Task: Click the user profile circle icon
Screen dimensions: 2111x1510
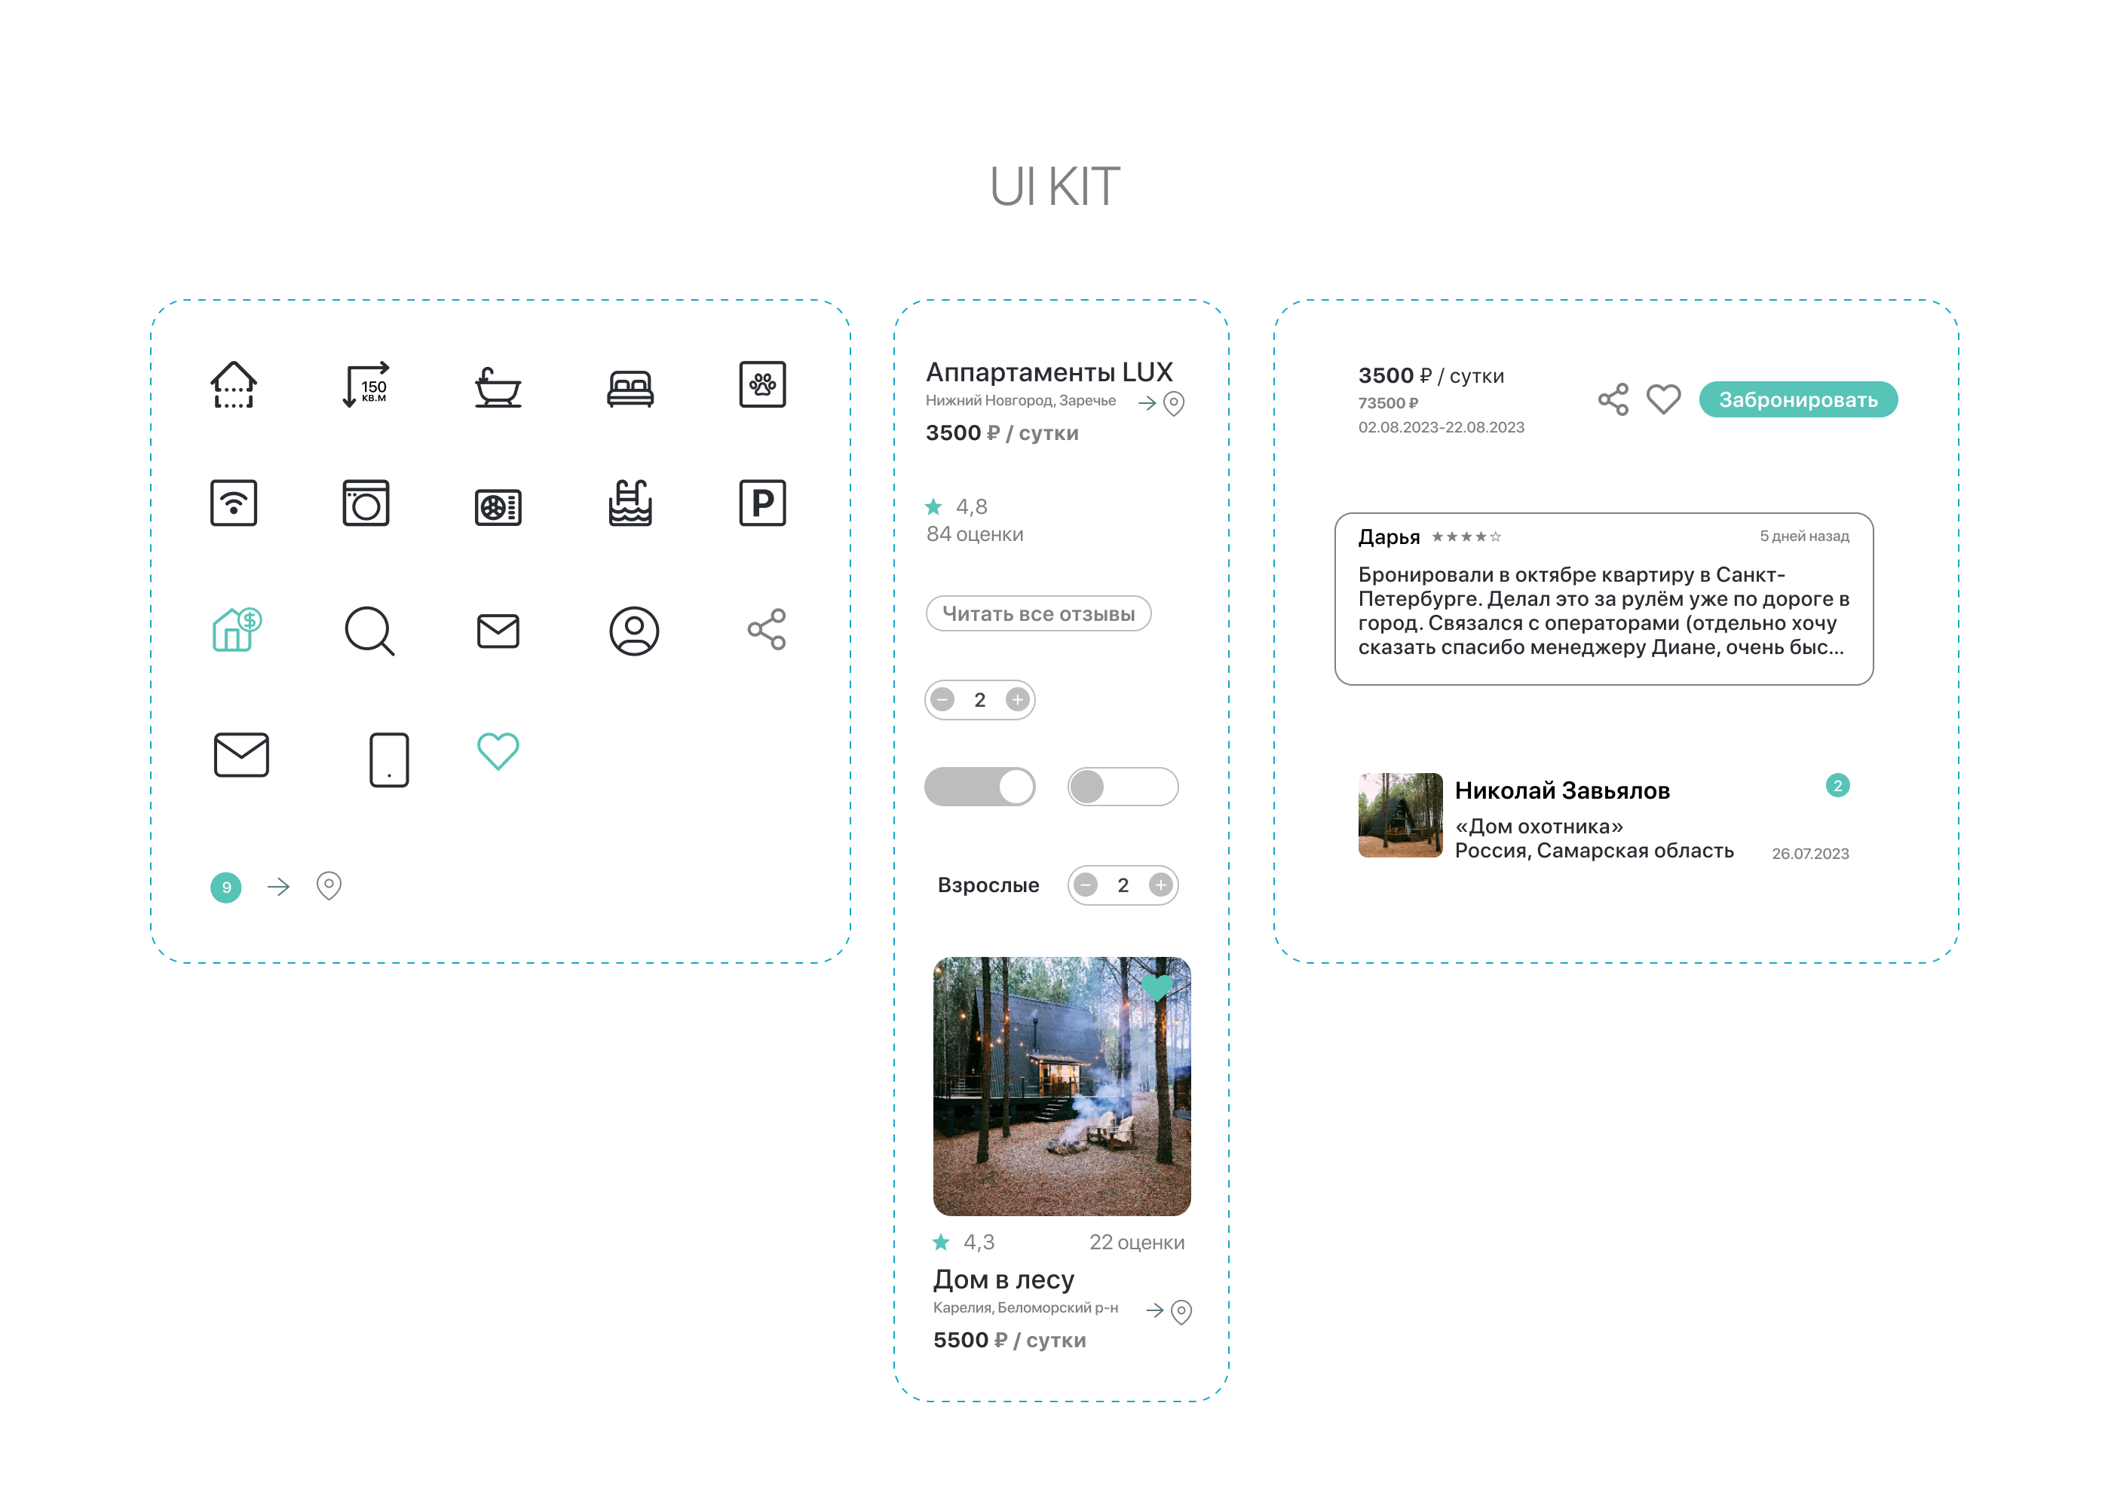Action: (633, 631)
